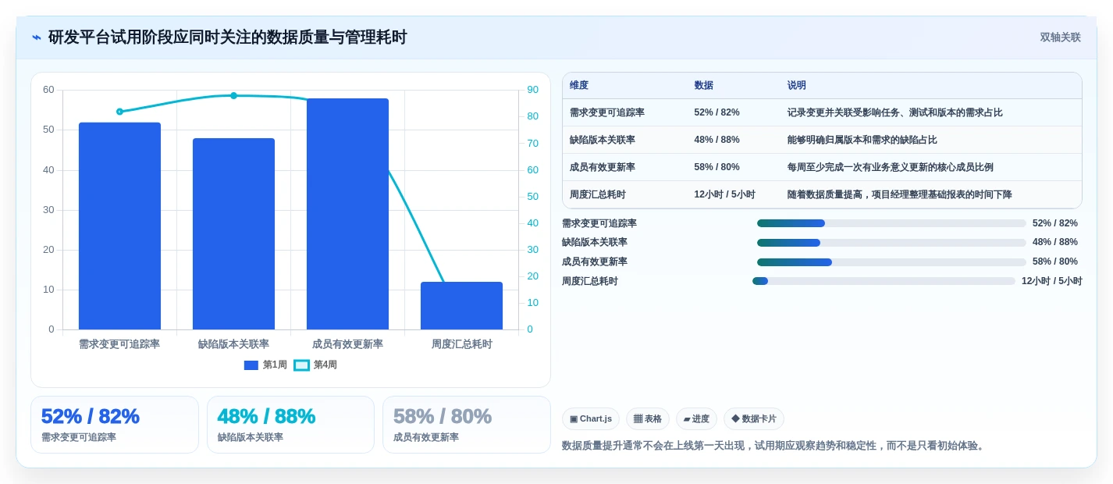Toggle the 第1周 legend swatch

[251, 365]
